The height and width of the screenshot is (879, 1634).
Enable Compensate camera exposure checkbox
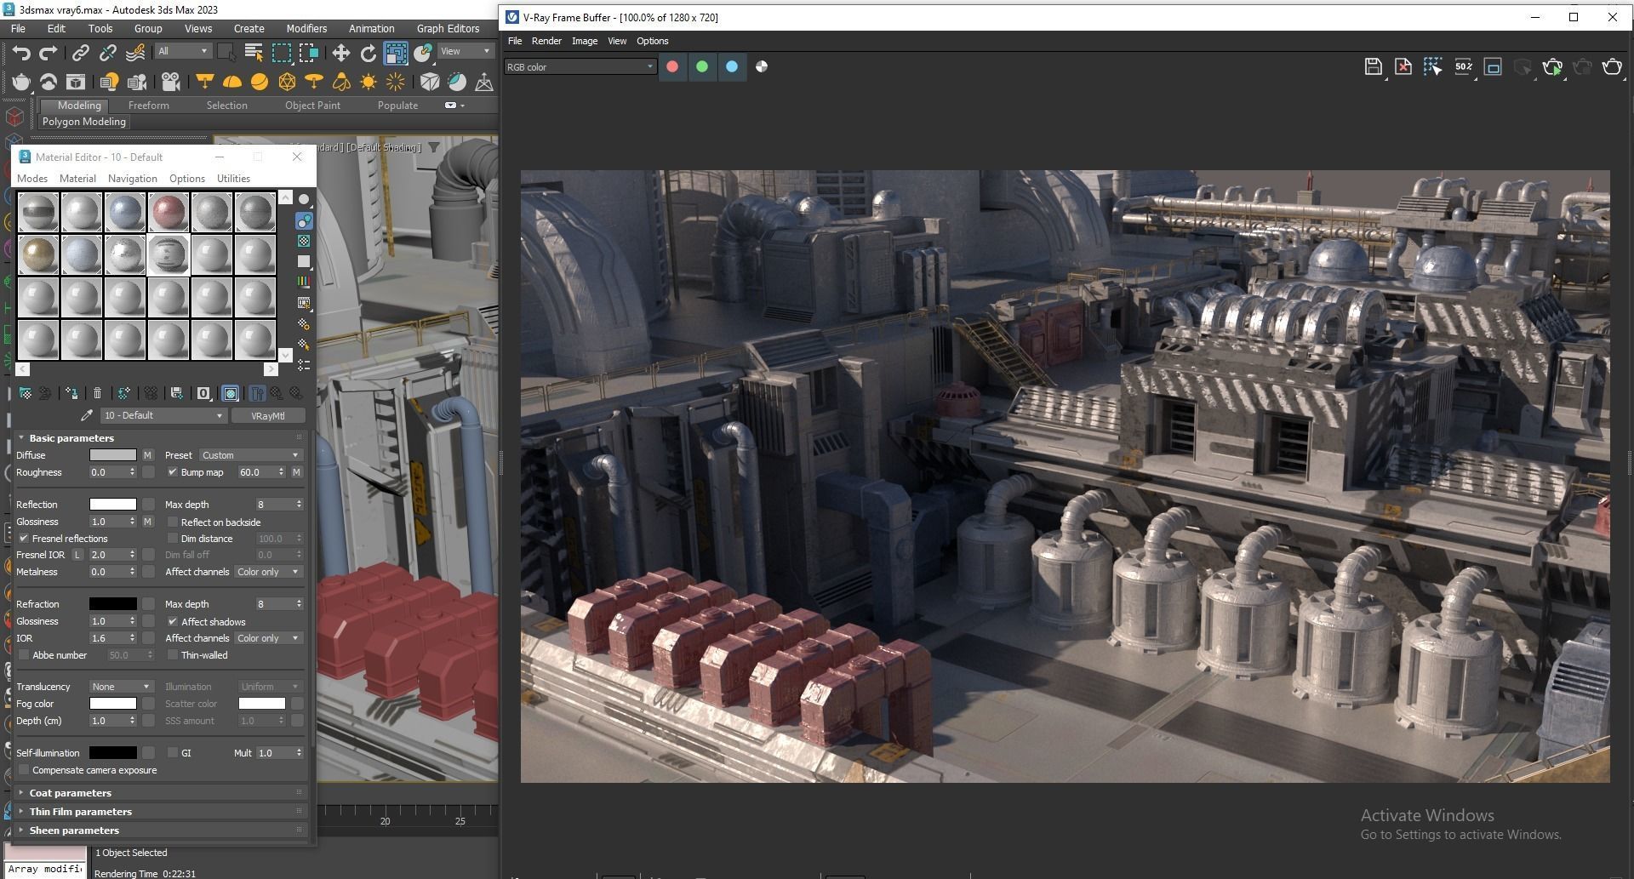click(x=24, y=770)
